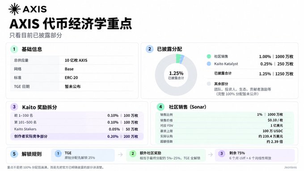Click the value 暂未公布
The width and height of the screenshot is (304, 171).
click(x=73, y=87)
